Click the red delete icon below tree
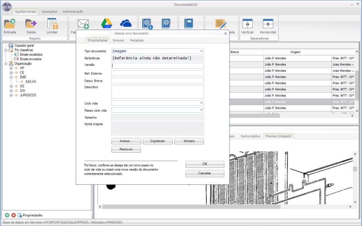 [13, 215]
